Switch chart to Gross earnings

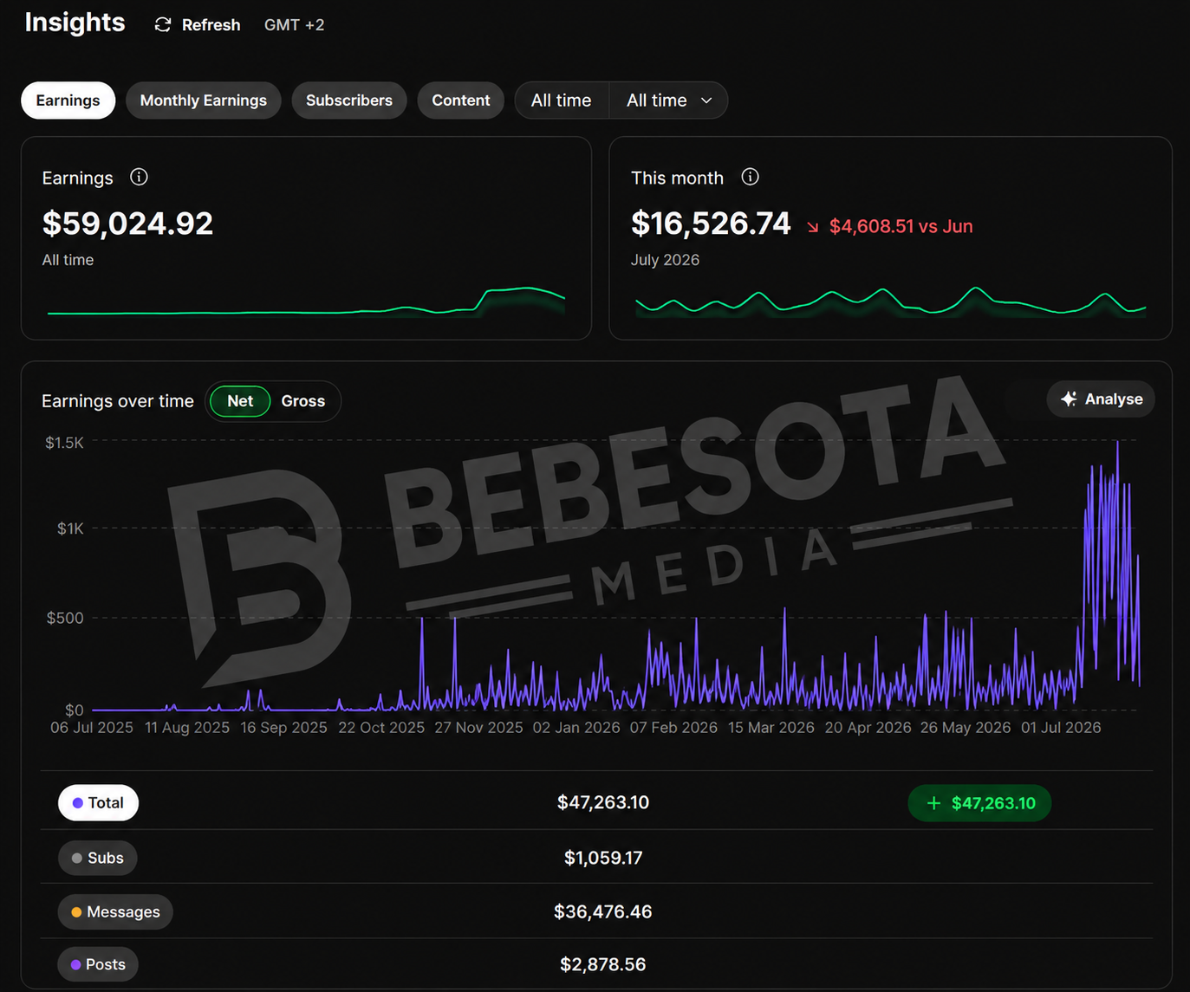(x=303, y=401)
